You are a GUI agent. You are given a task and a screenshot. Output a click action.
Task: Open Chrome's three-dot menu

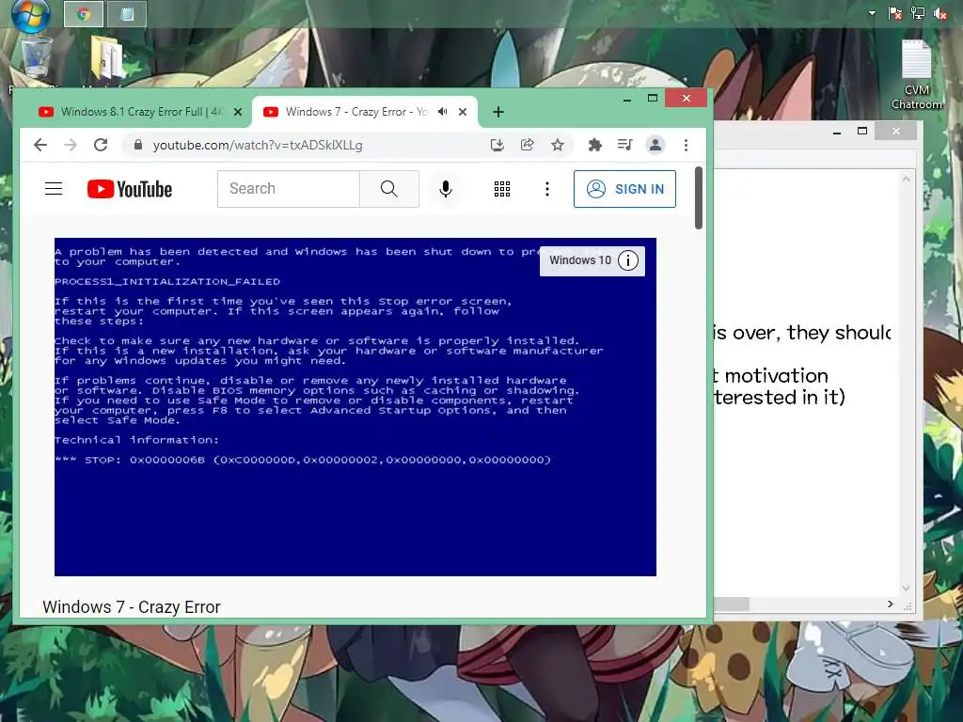point(686,145)
